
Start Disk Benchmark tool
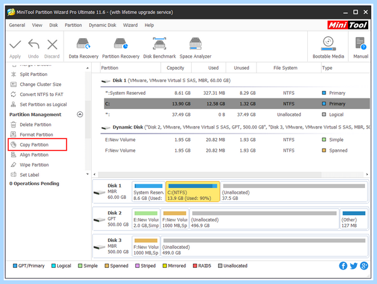pos(160,48)
